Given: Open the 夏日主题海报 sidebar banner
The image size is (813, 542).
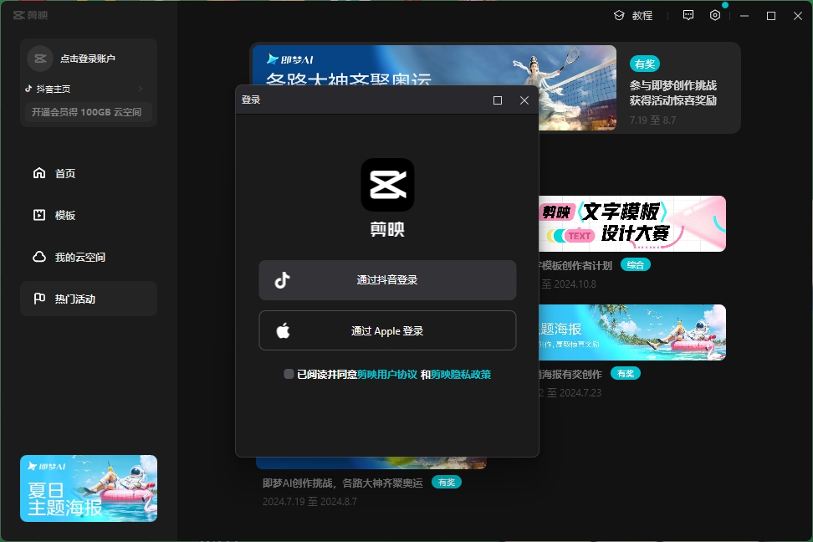Looking at the screenshot, I should [x=89, y=488].
